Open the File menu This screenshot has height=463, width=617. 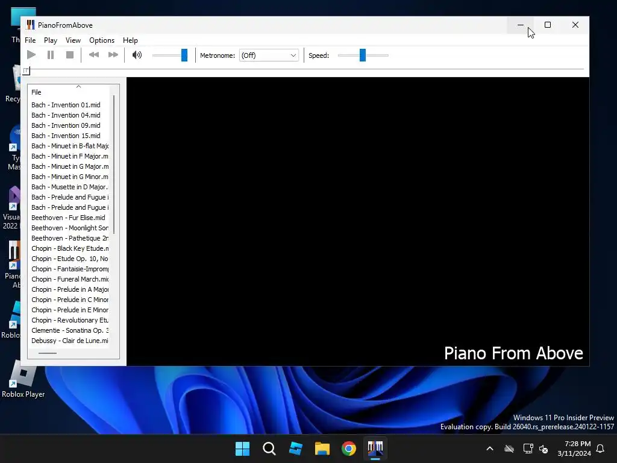(30, 40)
